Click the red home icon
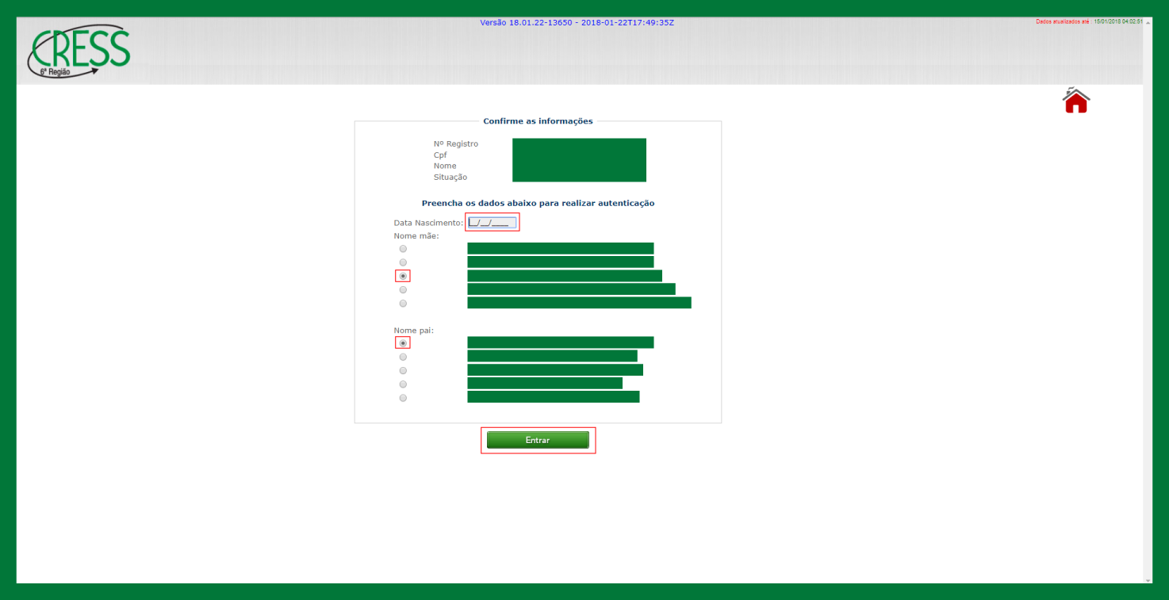 (x=1076, y=101)
